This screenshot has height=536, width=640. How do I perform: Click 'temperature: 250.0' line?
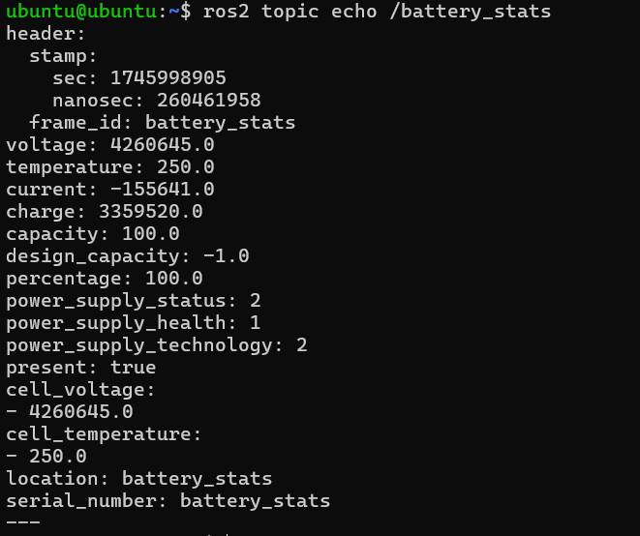110,167
